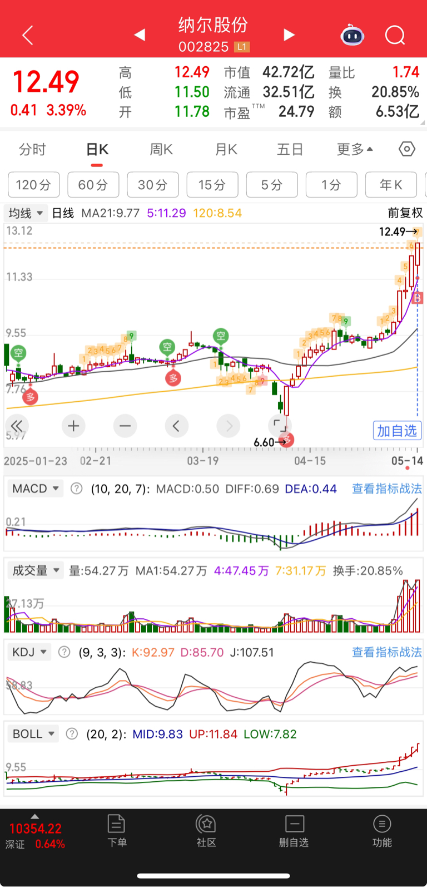
Task: Tap the 换 20.85% turnover value
Action: (x=395, y=92)
